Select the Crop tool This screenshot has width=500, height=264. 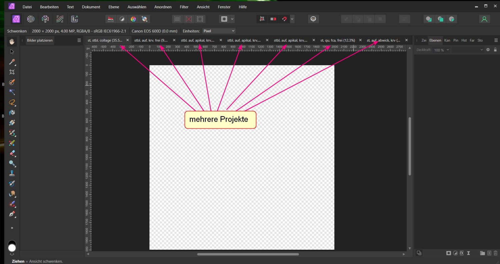(12, 72)
